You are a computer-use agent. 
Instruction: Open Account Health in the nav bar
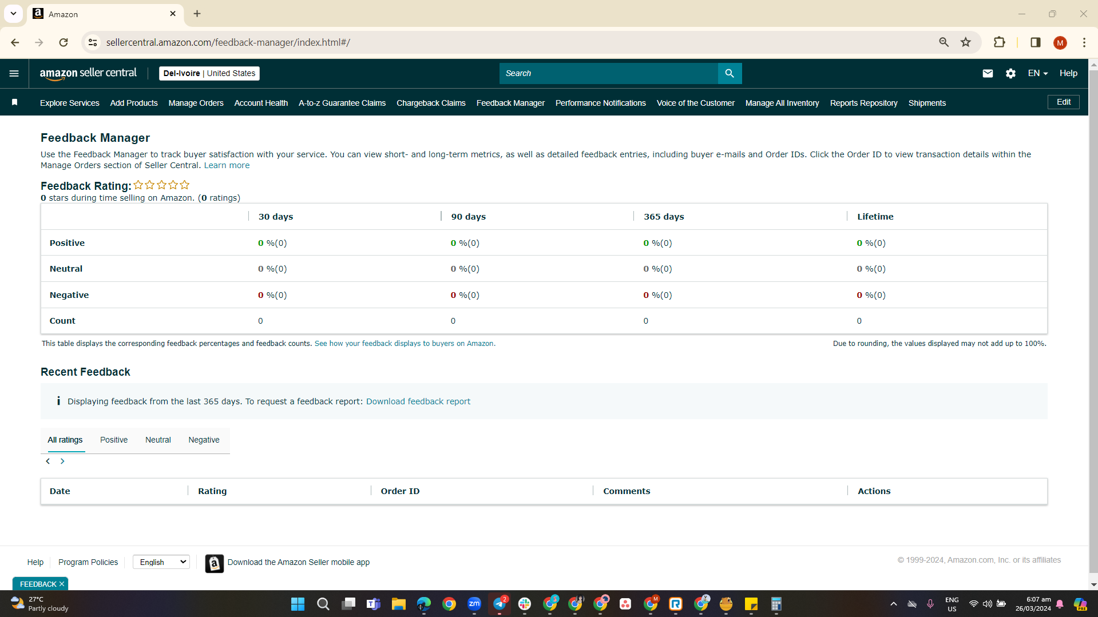[x=261, y=103]
